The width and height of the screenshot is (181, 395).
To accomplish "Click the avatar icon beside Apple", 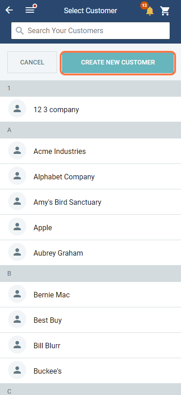I will (x=17, y=227).
